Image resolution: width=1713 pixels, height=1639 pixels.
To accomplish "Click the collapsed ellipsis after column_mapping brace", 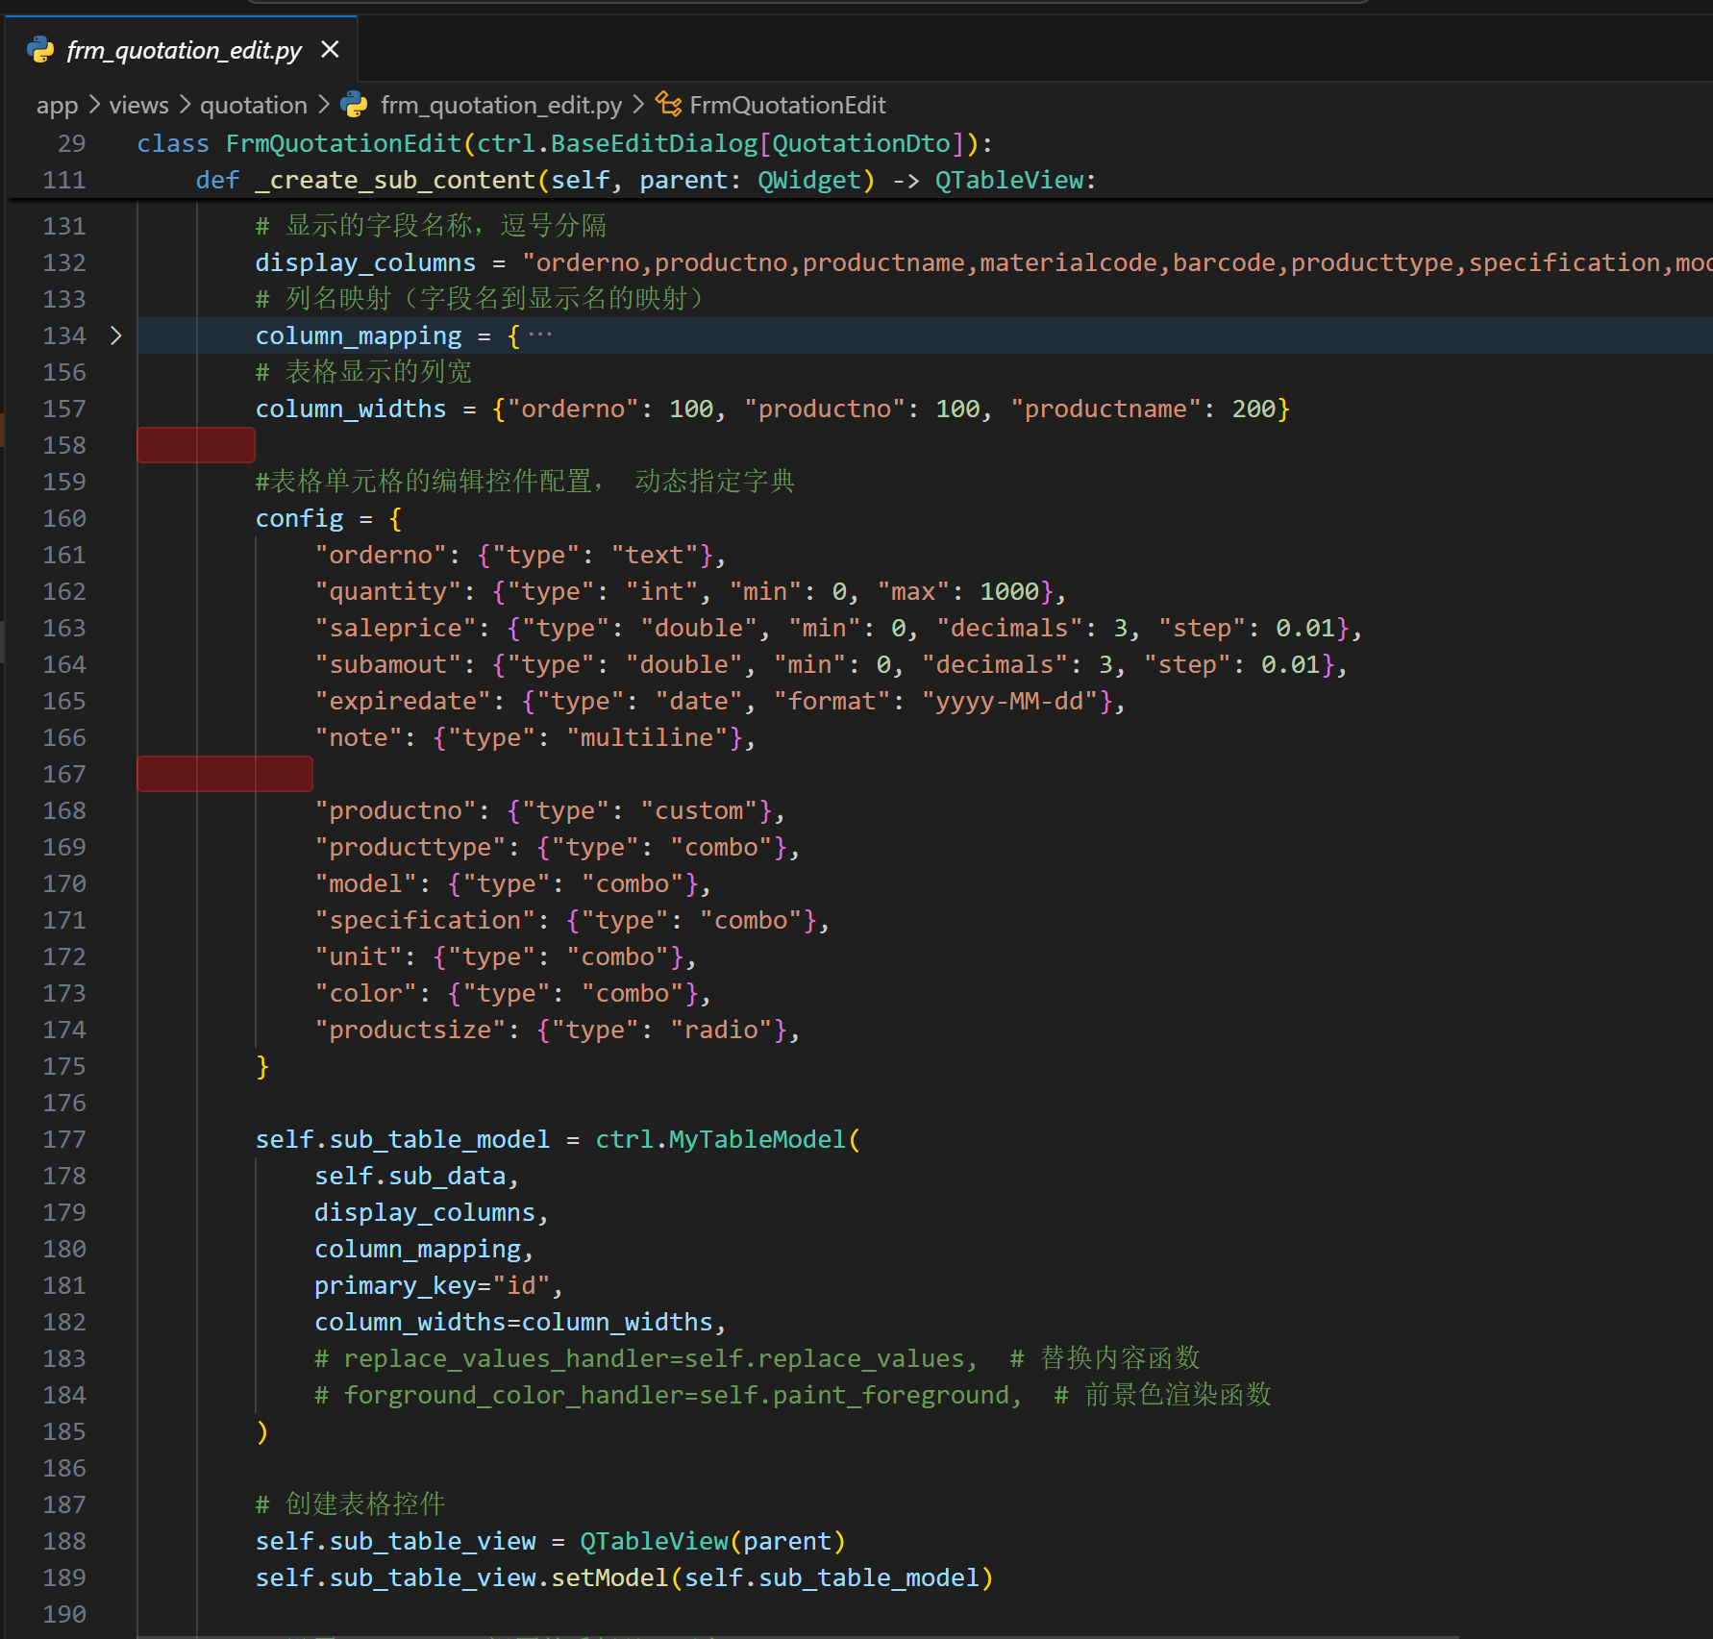I will pos(540,335).
